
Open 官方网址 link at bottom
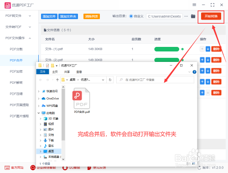tap(14, 168)
